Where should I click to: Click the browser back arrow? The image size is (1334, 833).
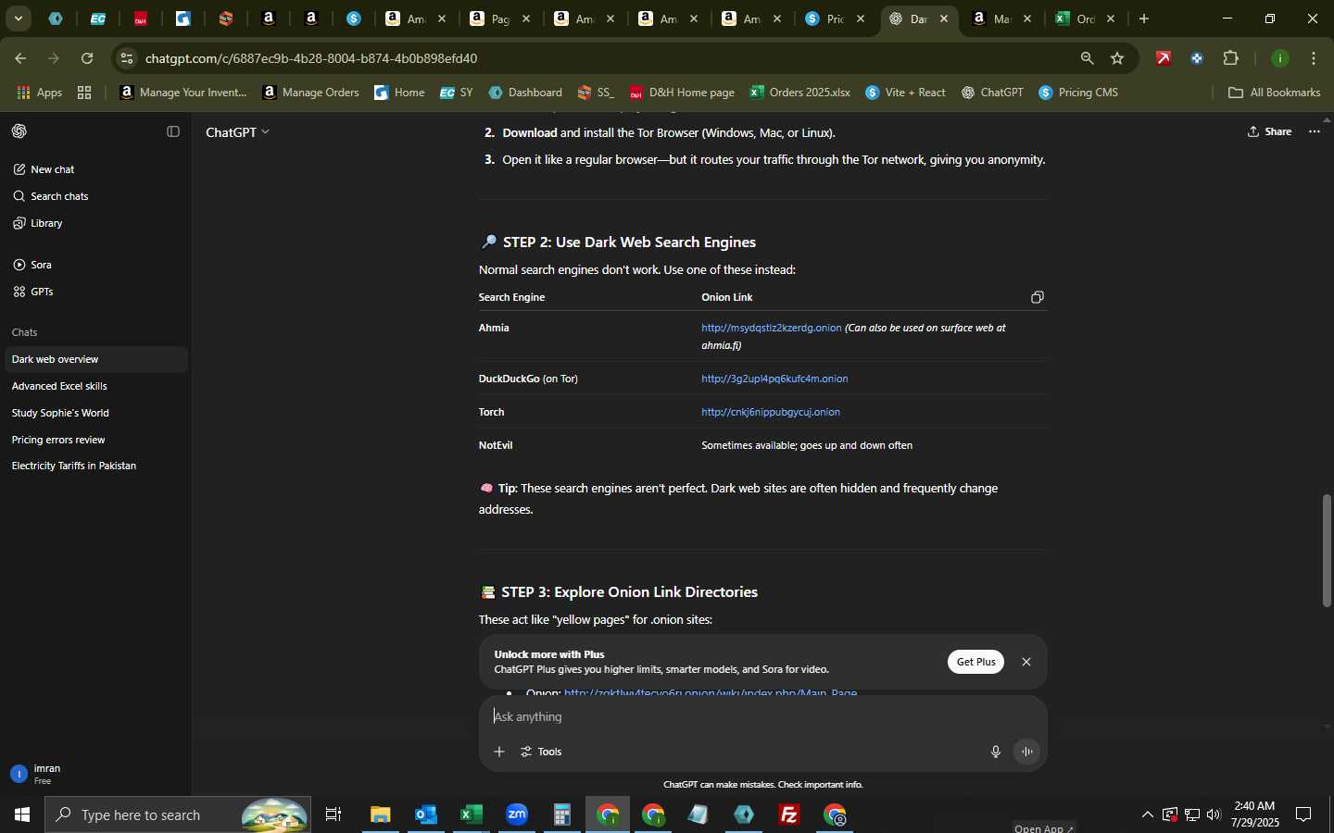pos(20,58)
